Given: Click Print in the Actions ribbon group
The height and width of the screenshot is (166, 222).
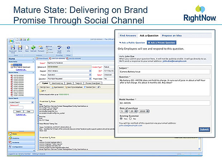Looking at the screenshot, I should pyautogui.click(x=49, y=46).
